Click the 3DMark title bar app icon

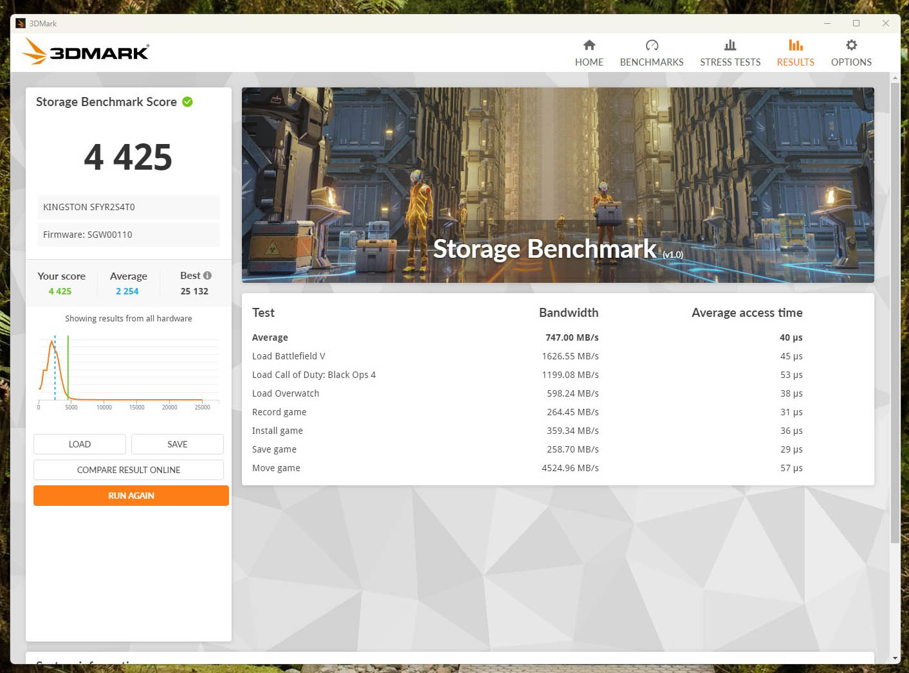click(21, 23)
